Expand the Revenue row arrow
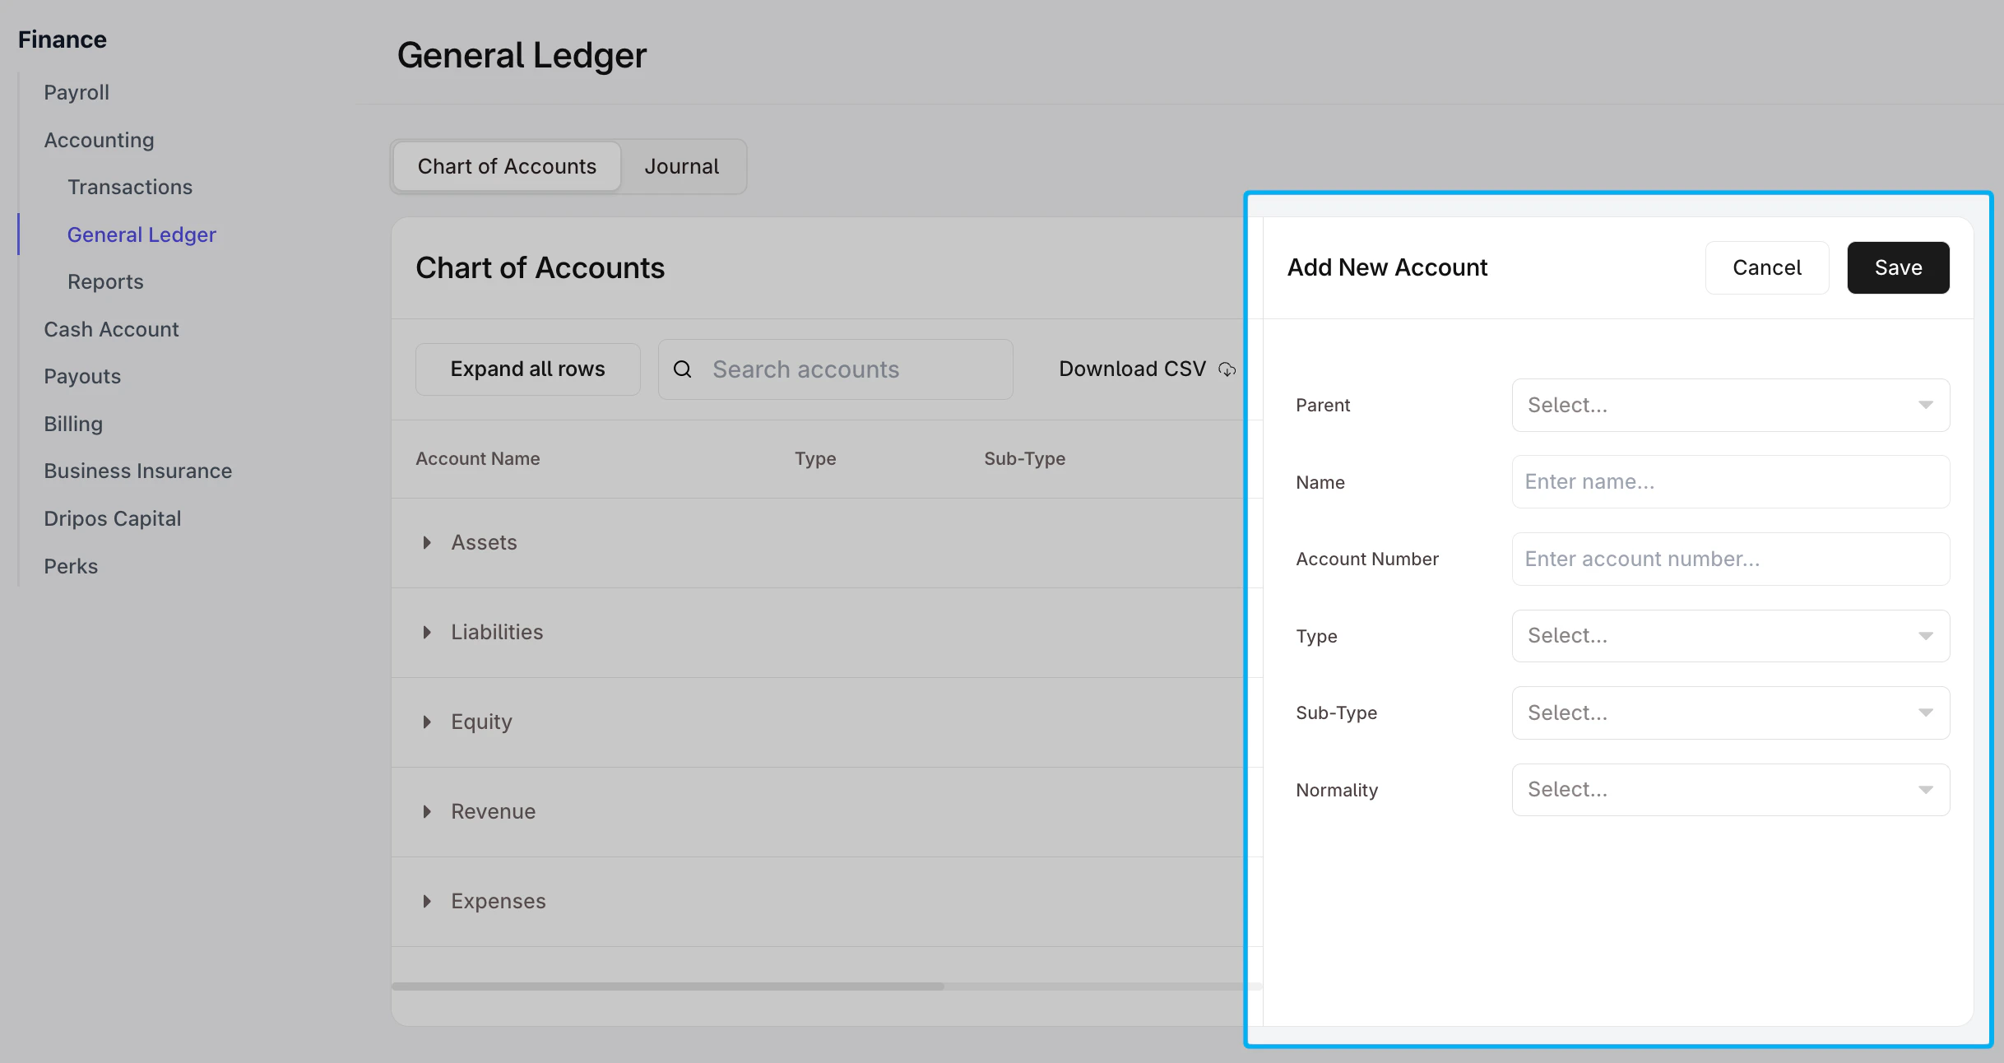2004x1063 pixels. click(x=427, y=812)
